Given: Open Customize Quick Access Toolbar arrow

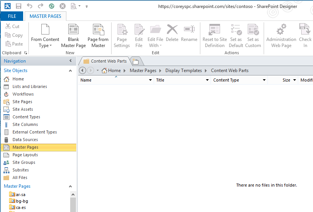Looking at the screenshot, I should click(87, 6).
